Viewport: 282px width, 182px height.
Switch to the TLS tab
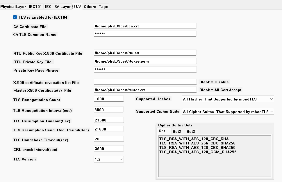click(77, 6)
